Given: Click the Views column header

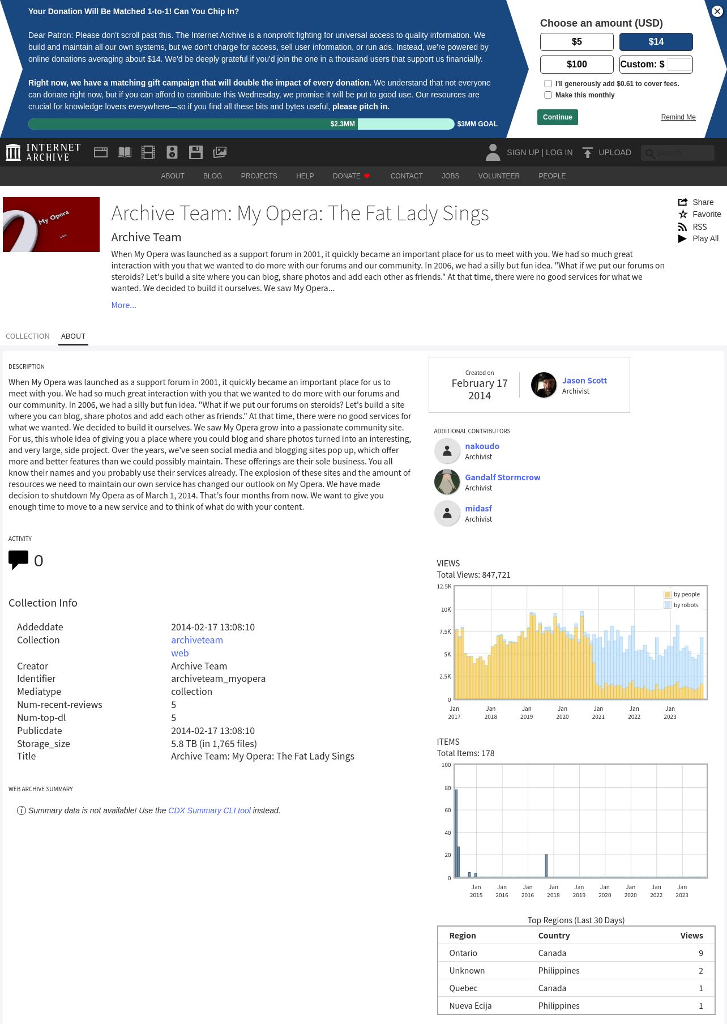Looking at the screenshot, I should [x=691, y=936].
